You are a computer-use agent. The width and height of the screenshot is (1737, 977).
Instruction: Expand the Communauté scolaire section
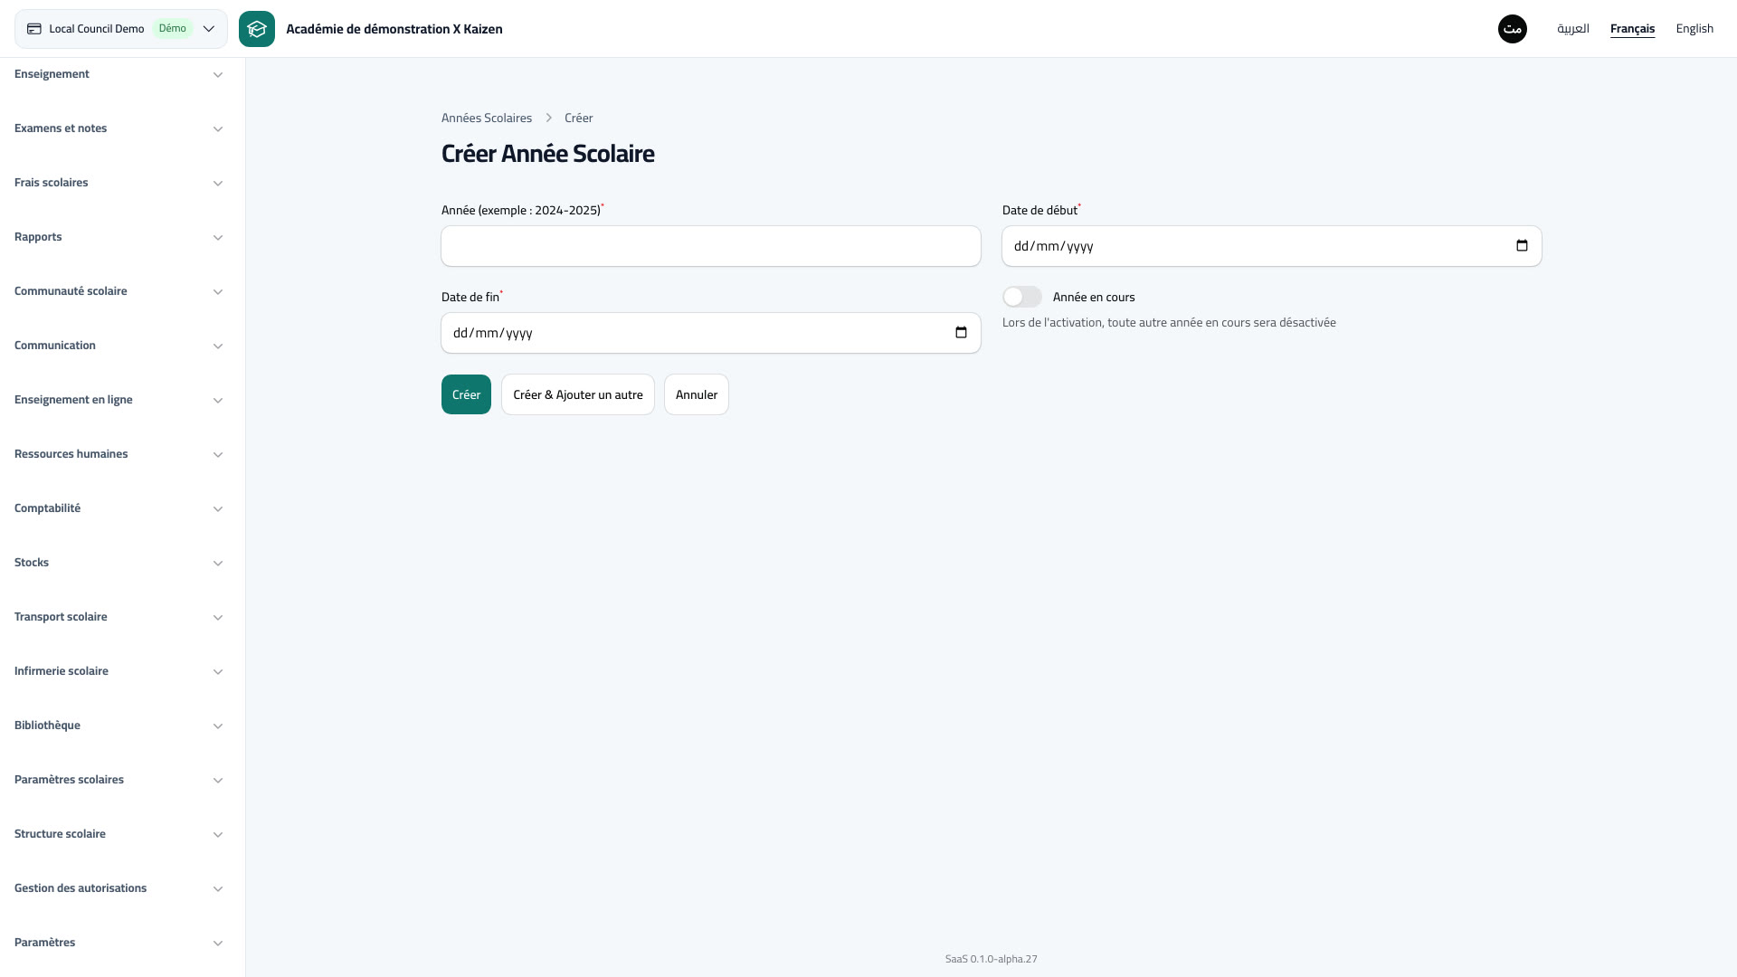[119, 291]
